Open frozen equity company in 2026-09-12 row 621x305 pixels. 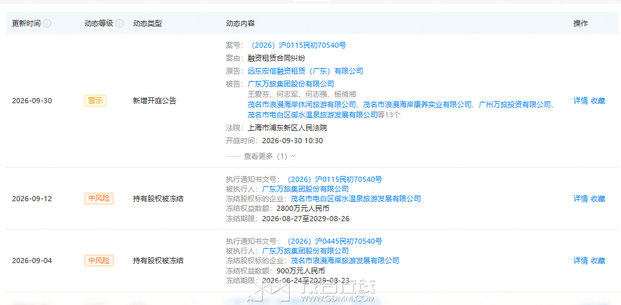pyautogui.click(x=356, y=199)
